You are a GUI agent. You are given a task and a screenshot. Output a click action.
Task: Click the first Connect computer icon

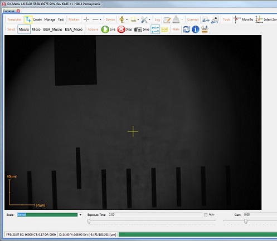click(206, 19)
